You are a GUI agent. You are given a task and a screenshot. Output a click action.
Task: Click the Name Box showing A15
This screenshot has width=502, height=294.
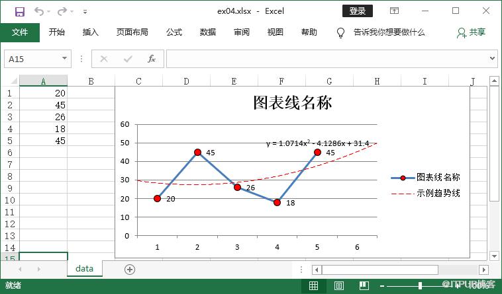[32, 59]
